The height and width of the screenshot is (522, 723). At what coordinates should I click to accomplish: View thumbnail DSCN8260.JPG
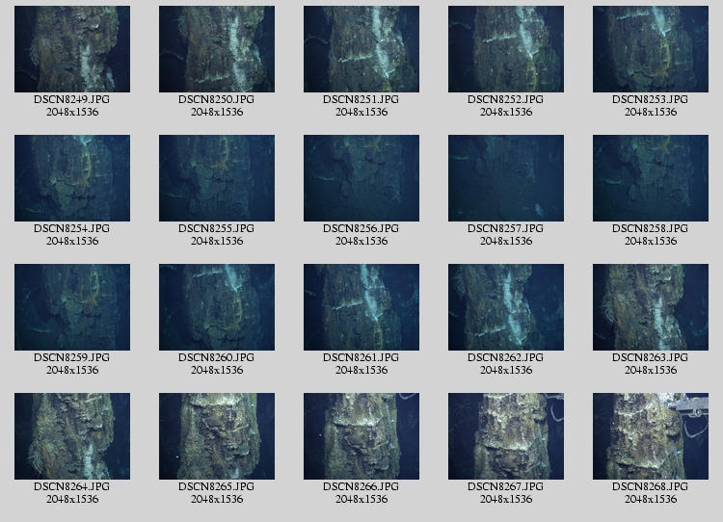pos(216,307)
